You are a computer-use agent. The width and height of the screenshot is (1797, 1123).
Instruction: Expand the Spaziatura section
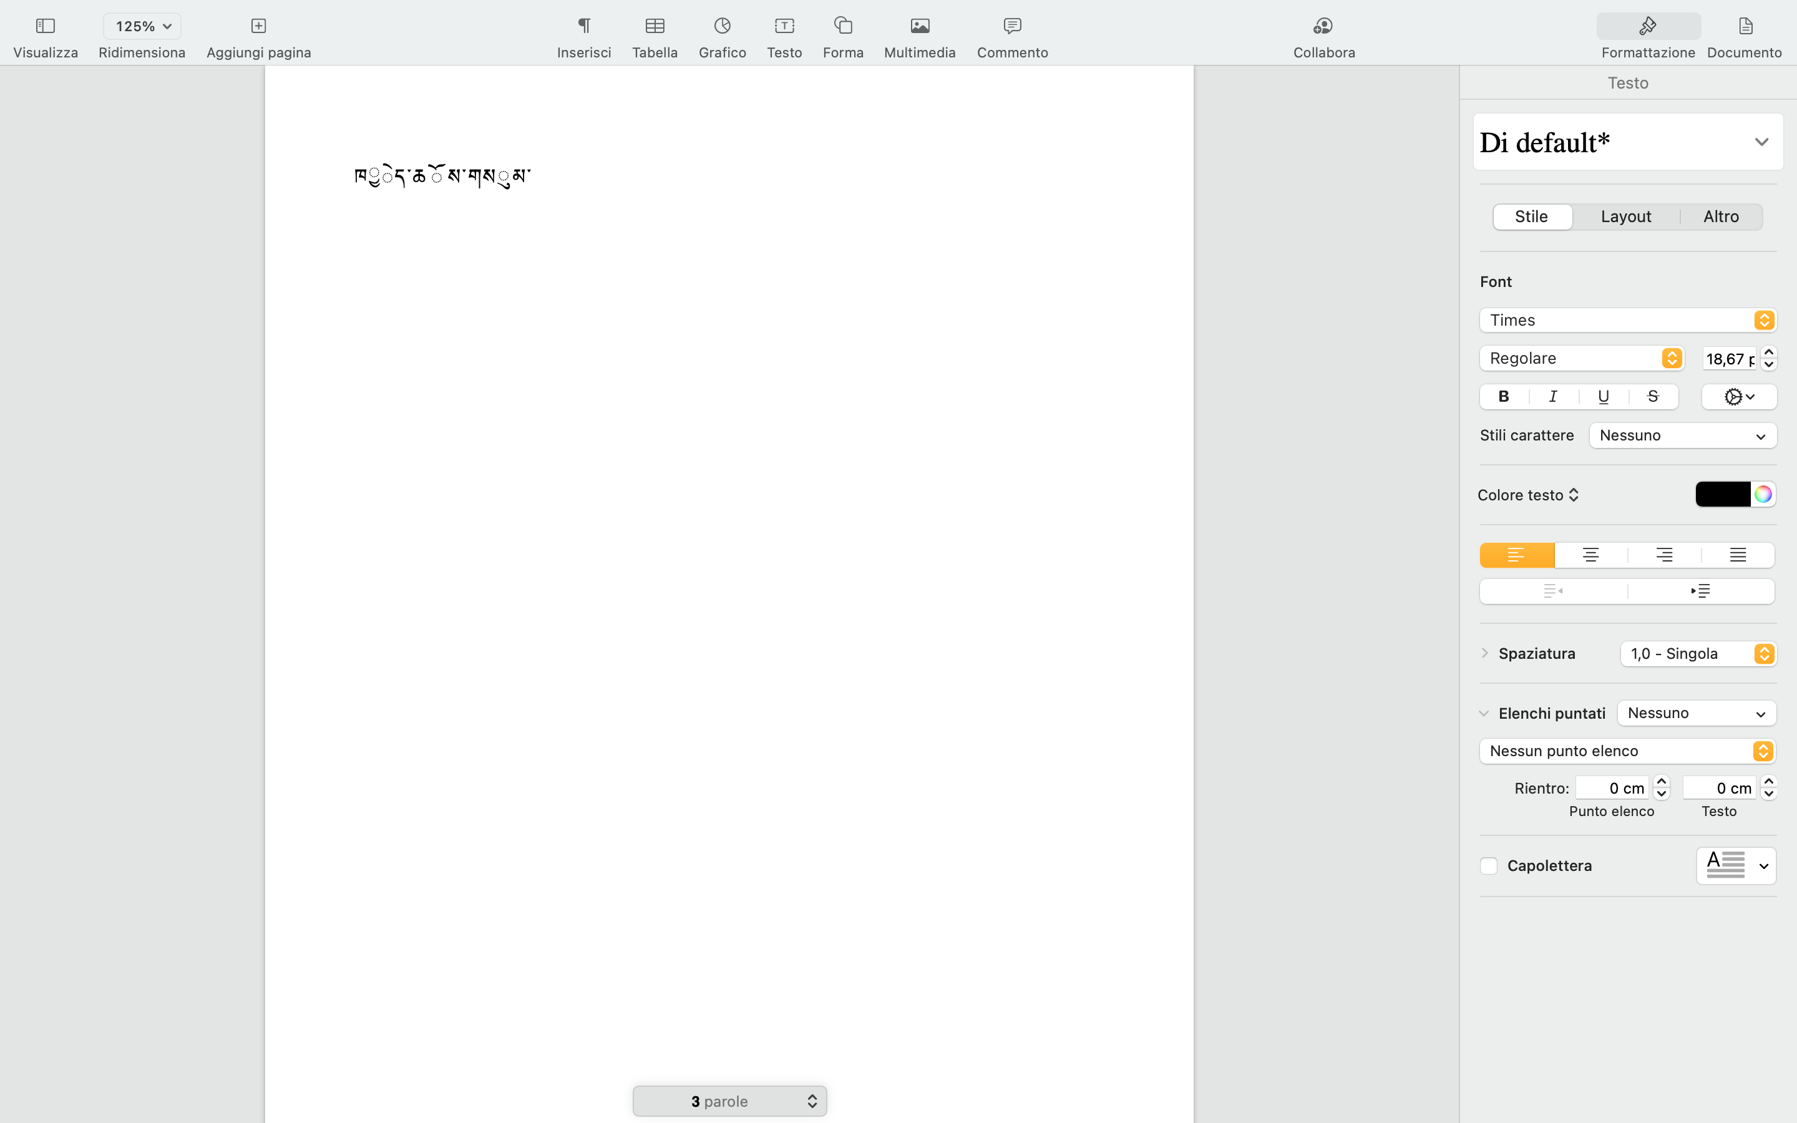click(x=1484, y=654)
